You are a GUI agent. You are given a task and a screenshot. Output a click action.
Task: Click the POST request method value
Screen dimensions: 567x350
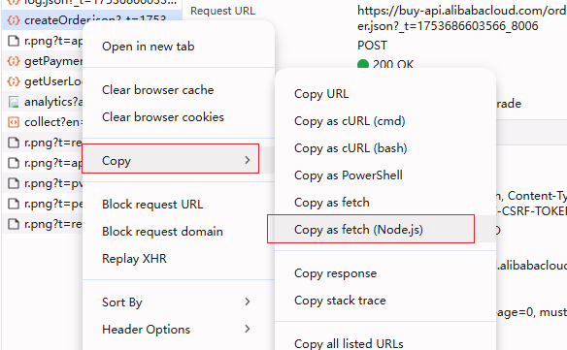click(372, 46)
